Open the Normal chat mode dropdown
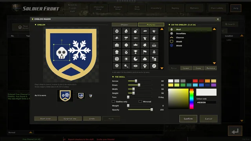Screen dimensions: 251x141 click(x=31, y=132)
